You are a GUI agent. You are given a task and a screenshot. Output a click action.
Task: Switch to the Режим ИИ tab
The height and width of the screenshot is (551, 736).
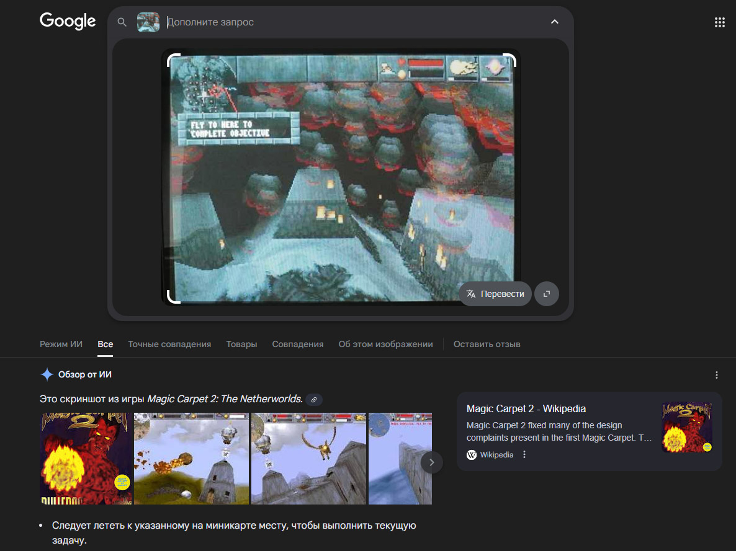pyautogui.click(x=61, y=344)
